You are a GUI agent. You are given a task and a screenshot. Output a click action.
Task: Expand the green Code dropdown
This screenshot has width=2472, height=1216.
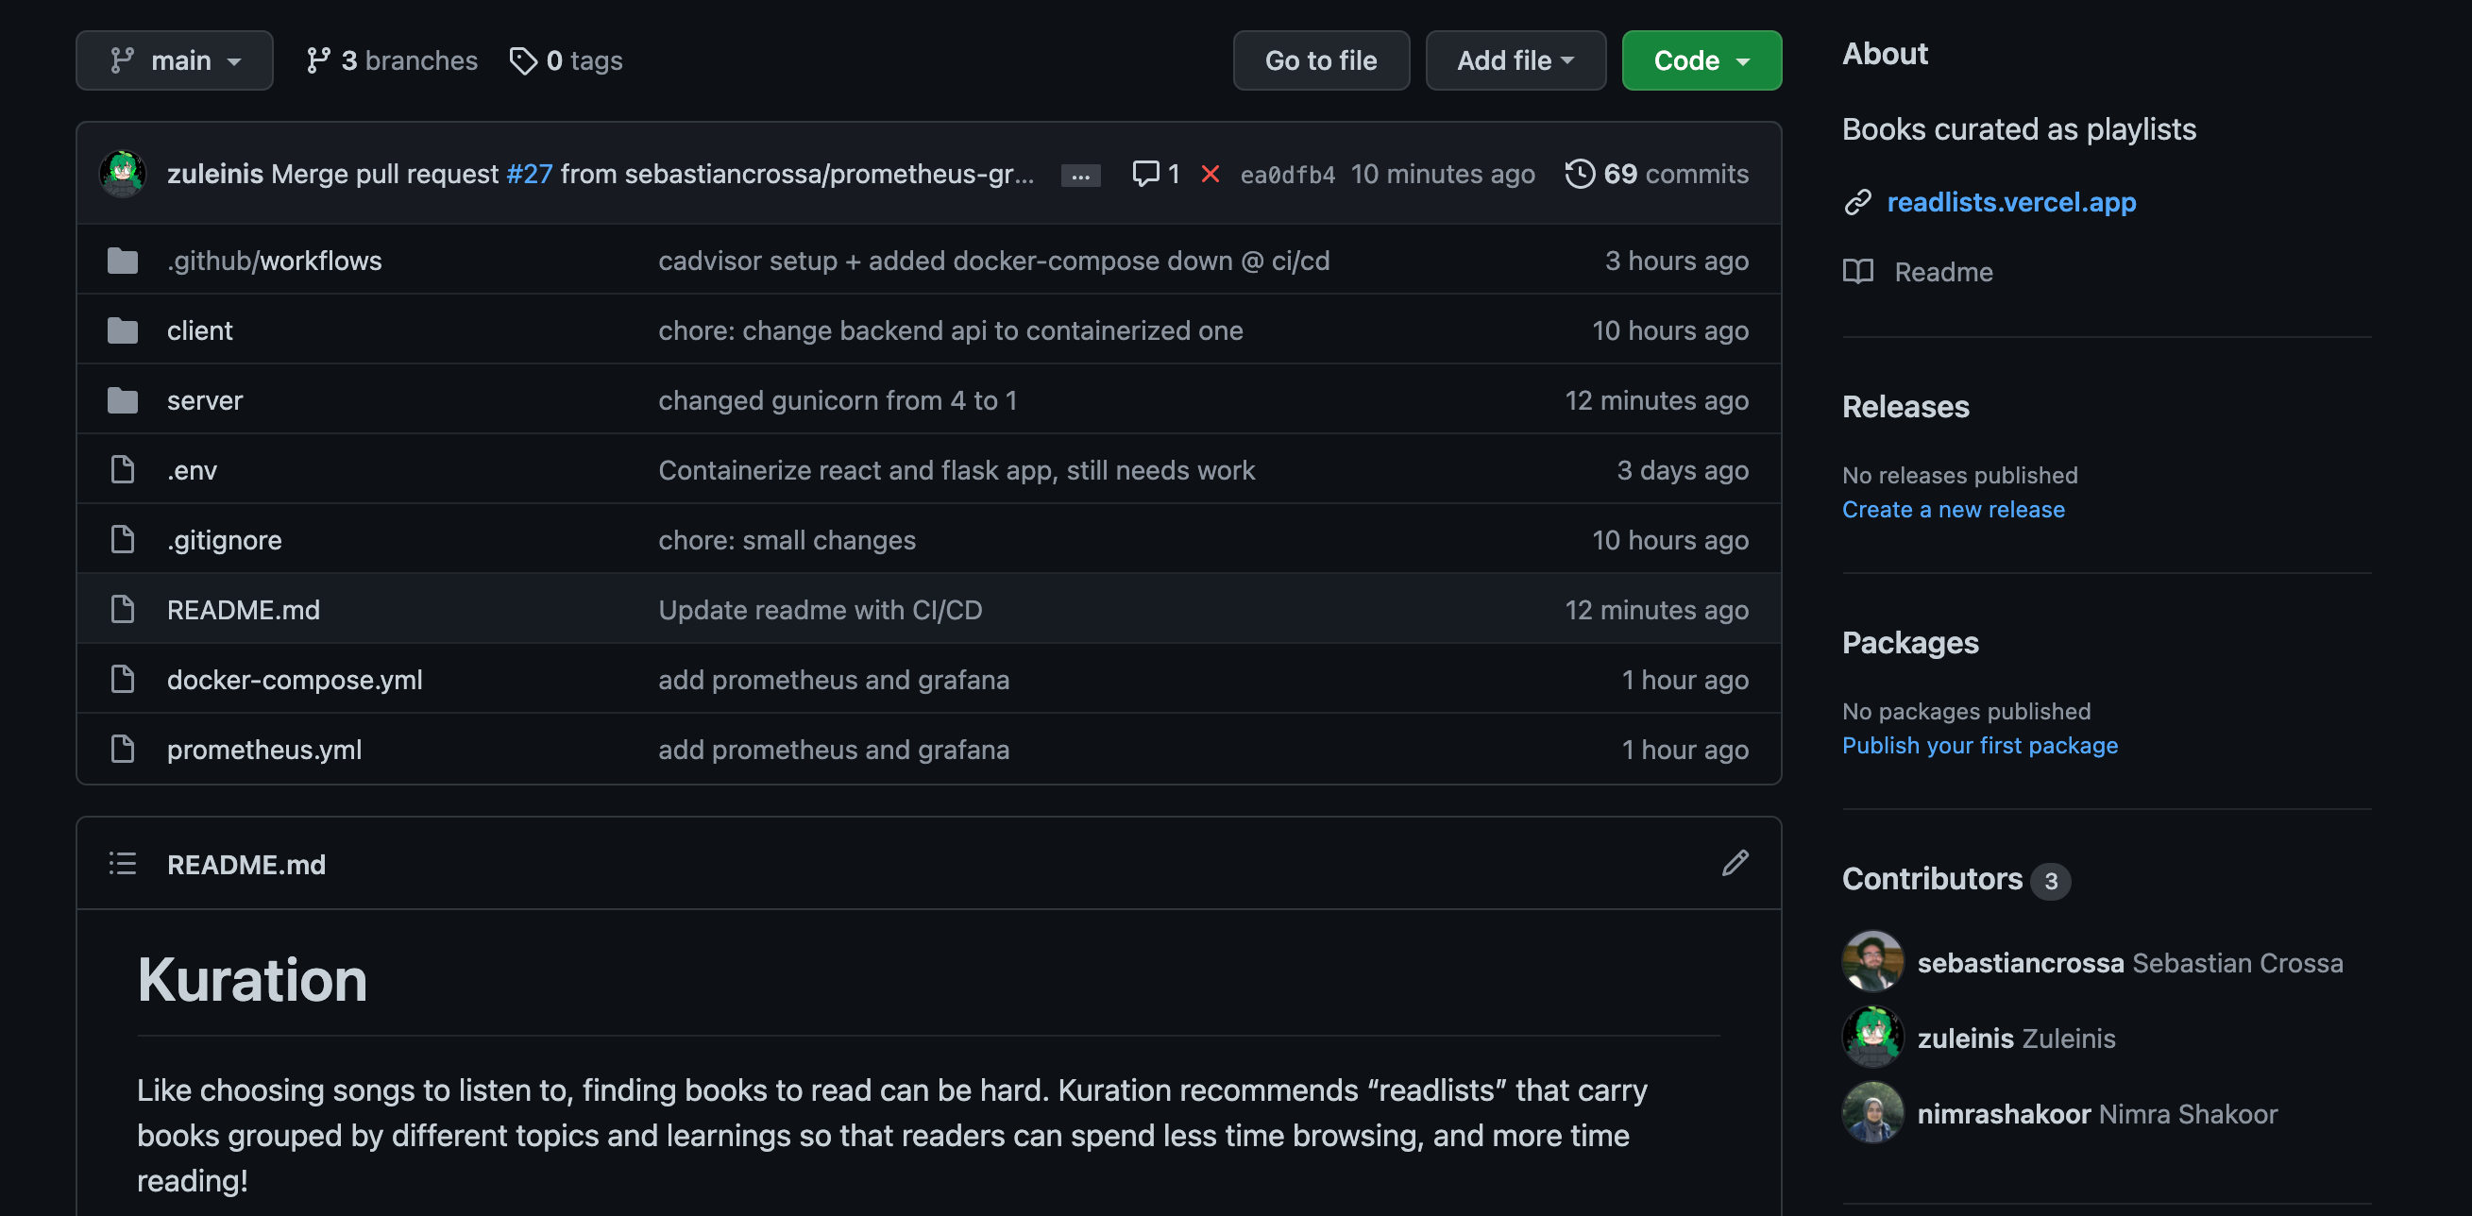click(1701, 60)
